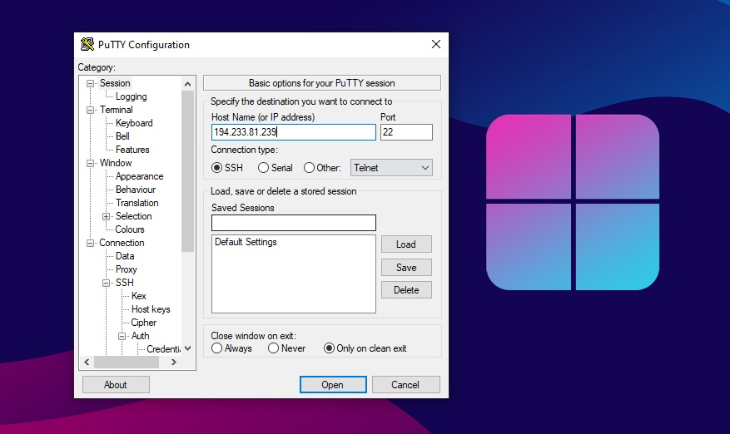This screenshot has height=434, width=730.
Task: Expand the Selection tree node
Action: [107, 216]
